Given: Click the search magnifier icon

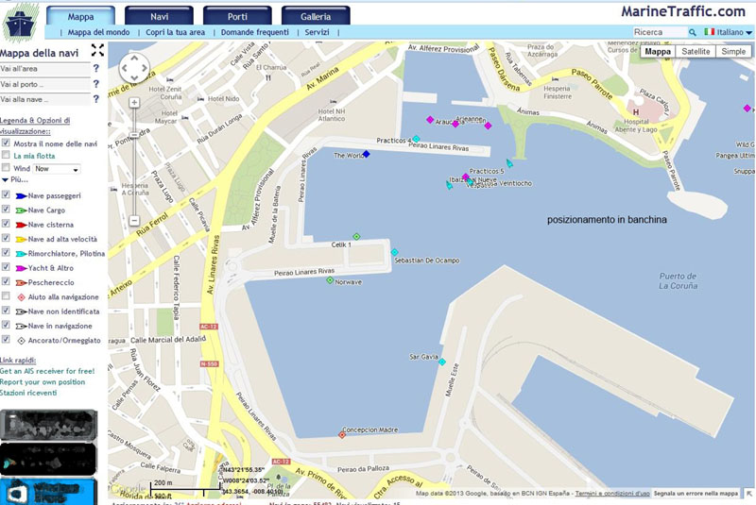Looking at the screenshot, I should coord(693,32).
